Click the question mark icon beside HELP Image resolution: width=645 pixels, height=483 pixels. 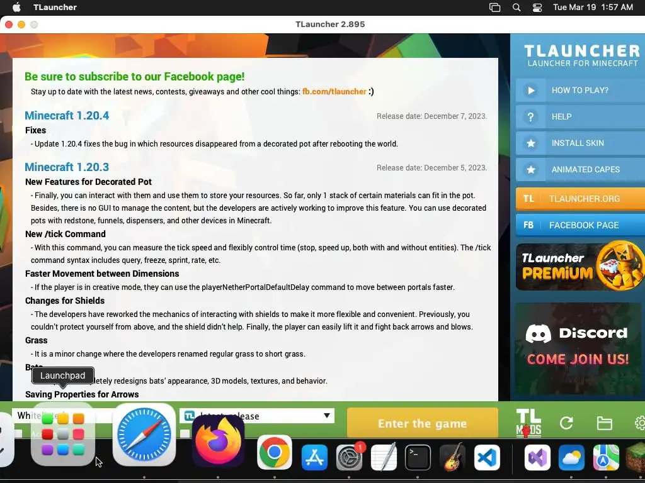530,116
